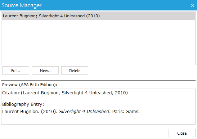The height and width of the screenshot is (139, 197).
Task: Click the Citation preview line
Action: click(65, 93)
